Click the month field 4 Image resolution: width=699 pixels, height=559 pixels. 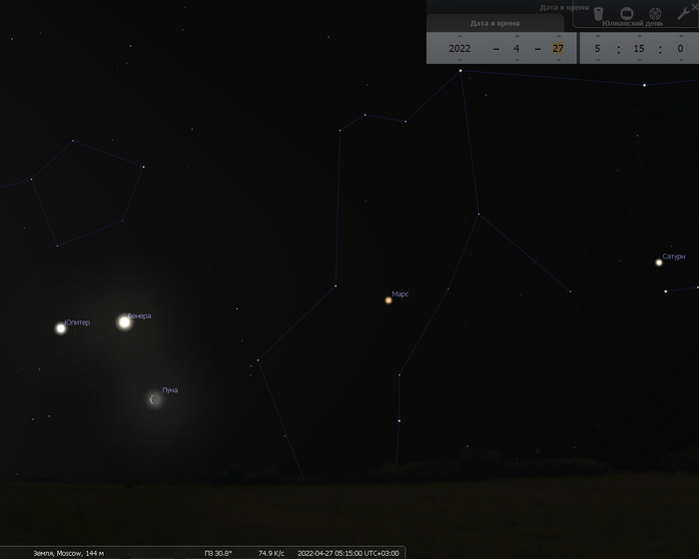pos(516,48)
